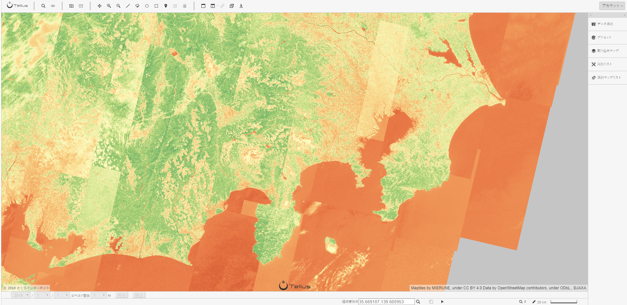This screenshot has width=627, height=305.
Task: Click the zoom in magnifier tool
Action: [x=109, y=6]
